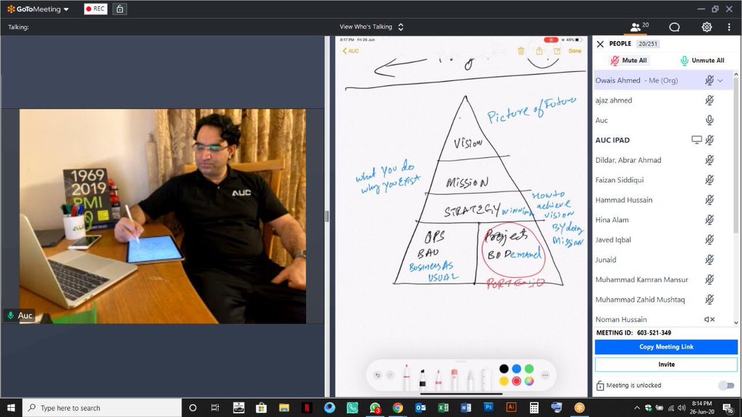Click the Auc webcam video thumbnail
Image resolution: width=742 pixels, height=417 pixels.
[x=163, y=216]
